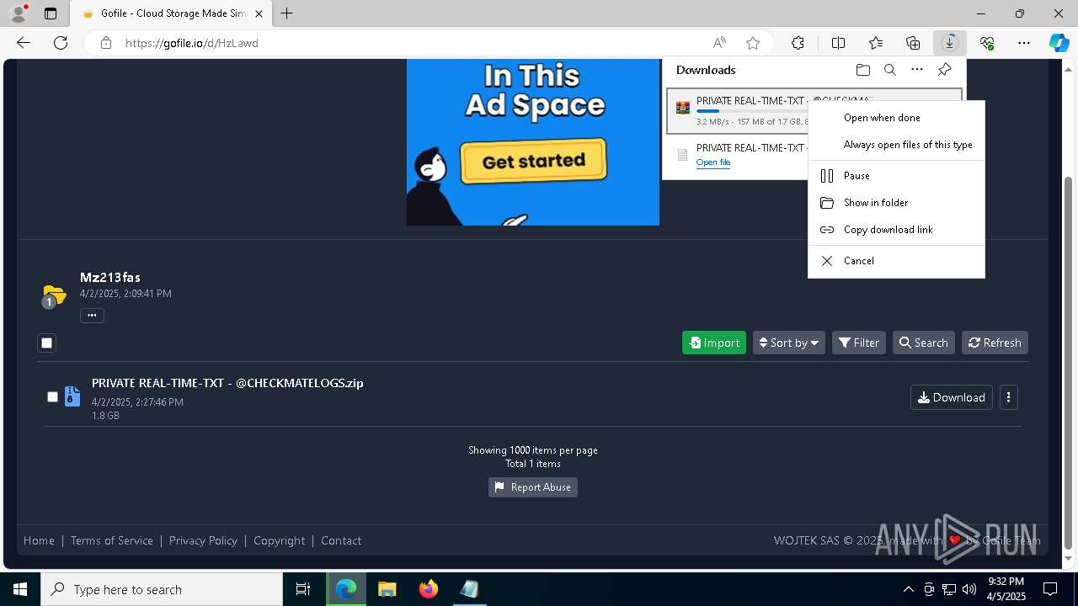Pause the current download

tap(896, 176)
